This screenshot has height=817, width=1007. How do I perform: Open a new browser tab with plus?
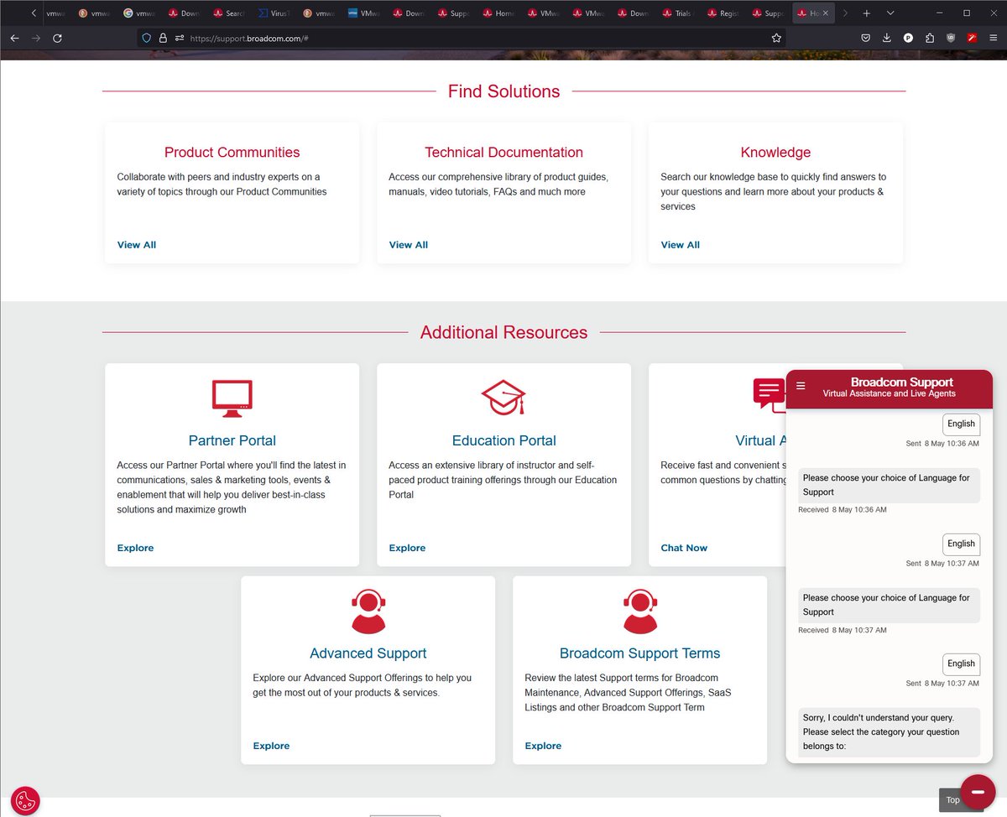[x=867, y=13]
